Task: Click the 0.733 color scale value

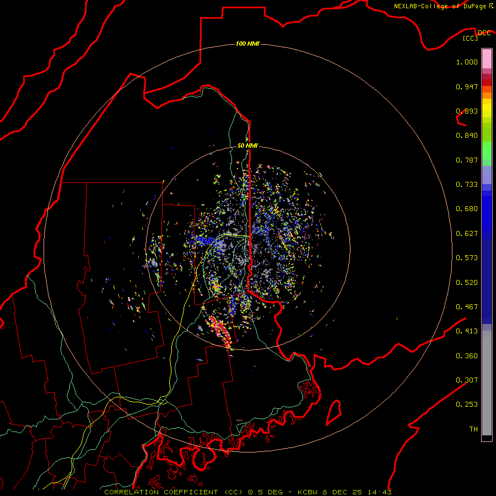Action: point(467,185)
